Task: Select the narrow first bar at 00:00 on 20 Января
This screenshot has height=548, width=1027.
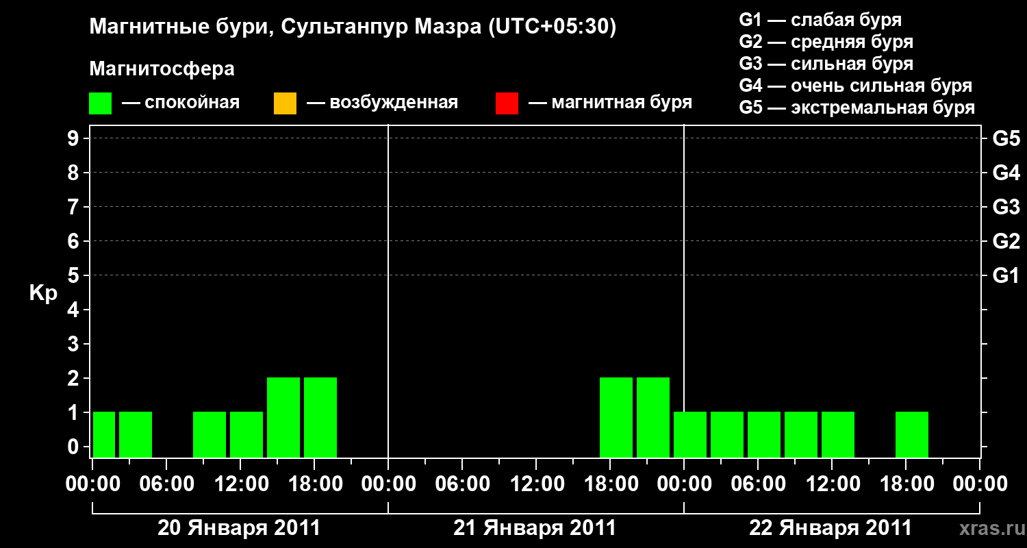Action: 104,434
